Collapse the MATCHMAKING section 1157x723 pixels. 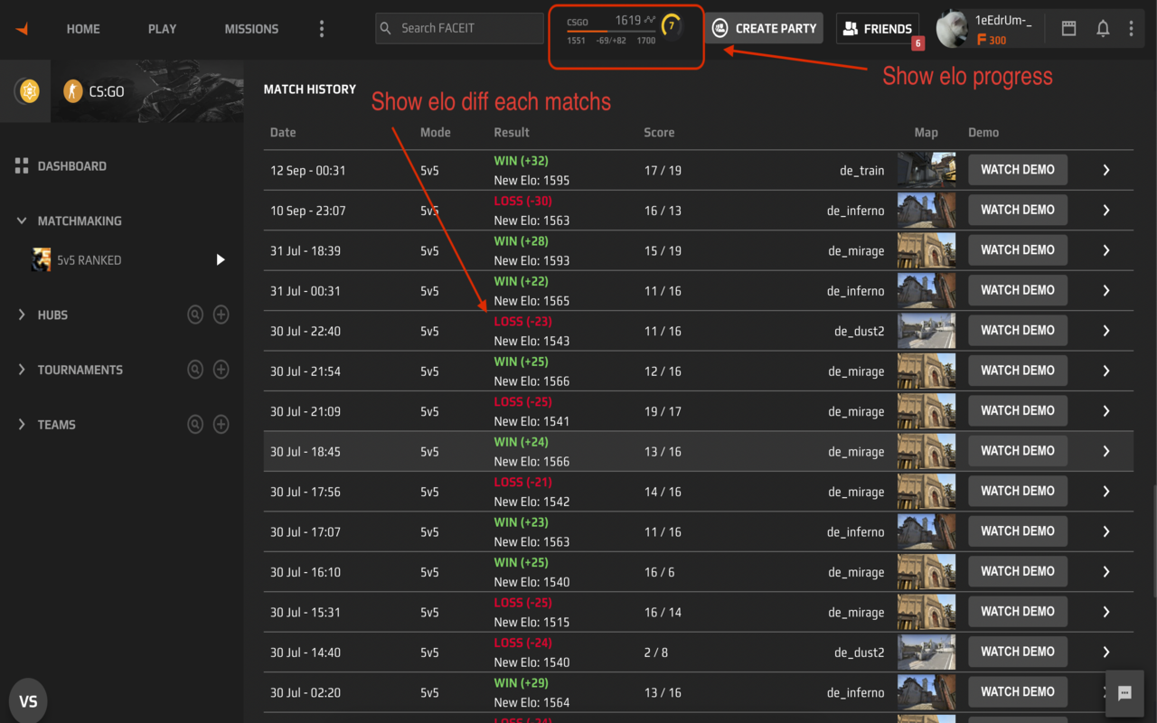click(x=21, y=221)
